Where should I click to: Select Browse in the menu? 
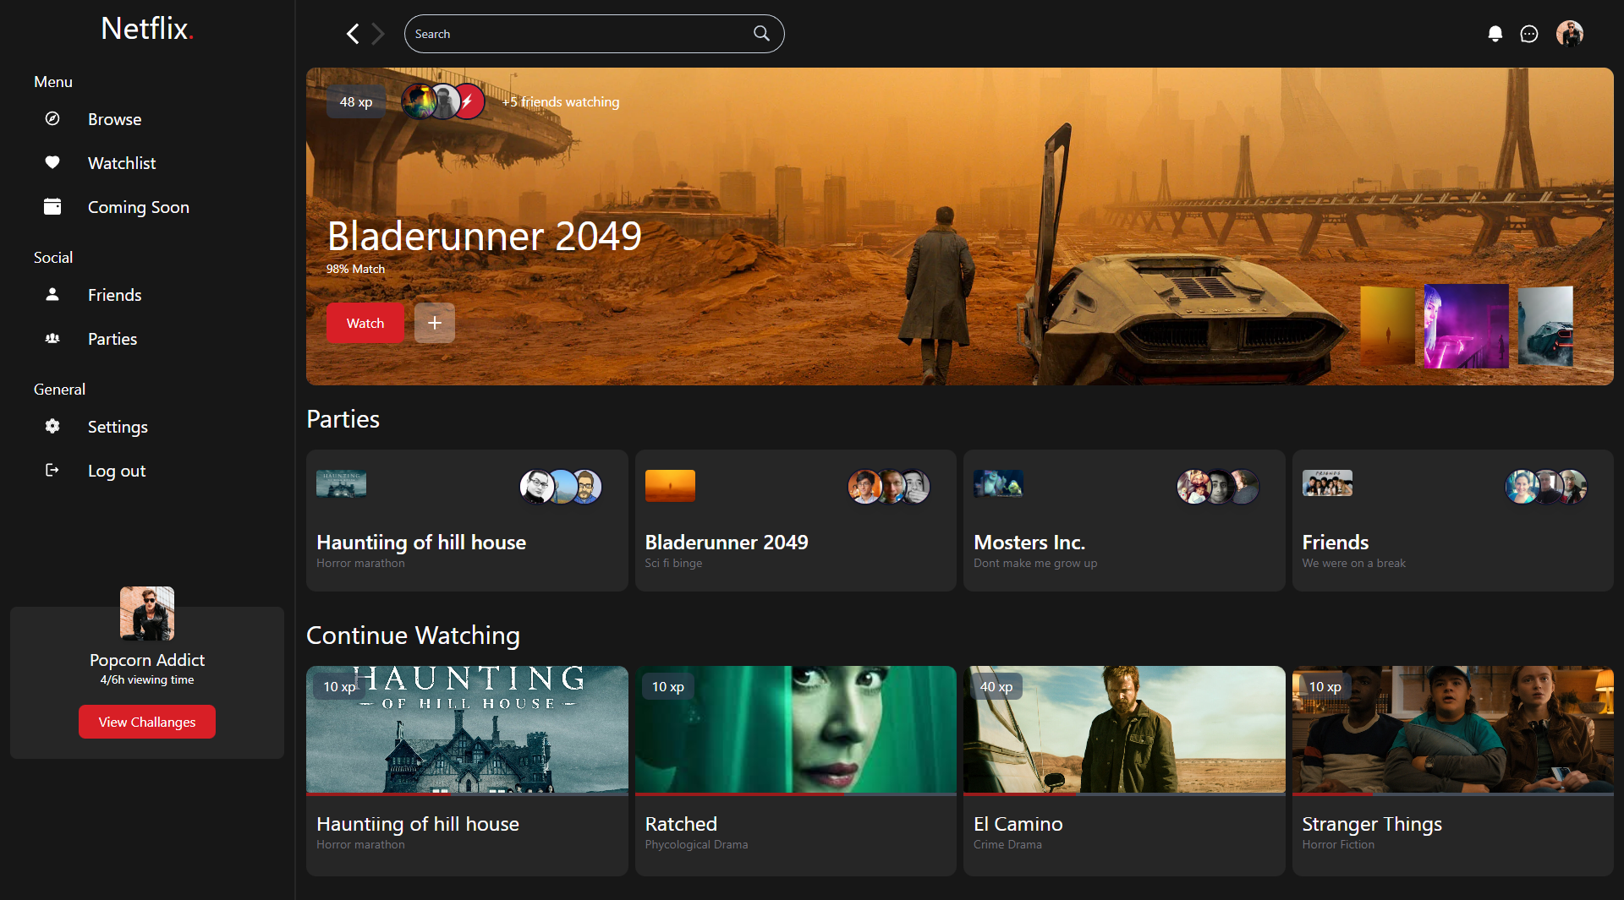pos(114,119)
